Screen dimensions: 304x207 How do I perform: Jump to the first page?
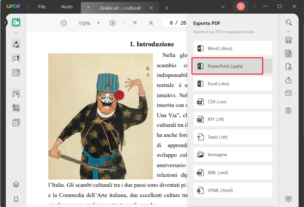135,23
